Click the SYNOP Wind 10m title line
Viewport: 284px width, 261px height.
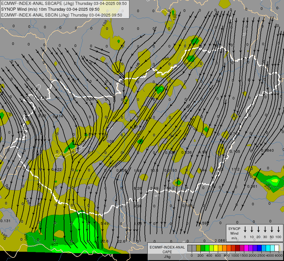pyautogui.click(x=50, y=9)
